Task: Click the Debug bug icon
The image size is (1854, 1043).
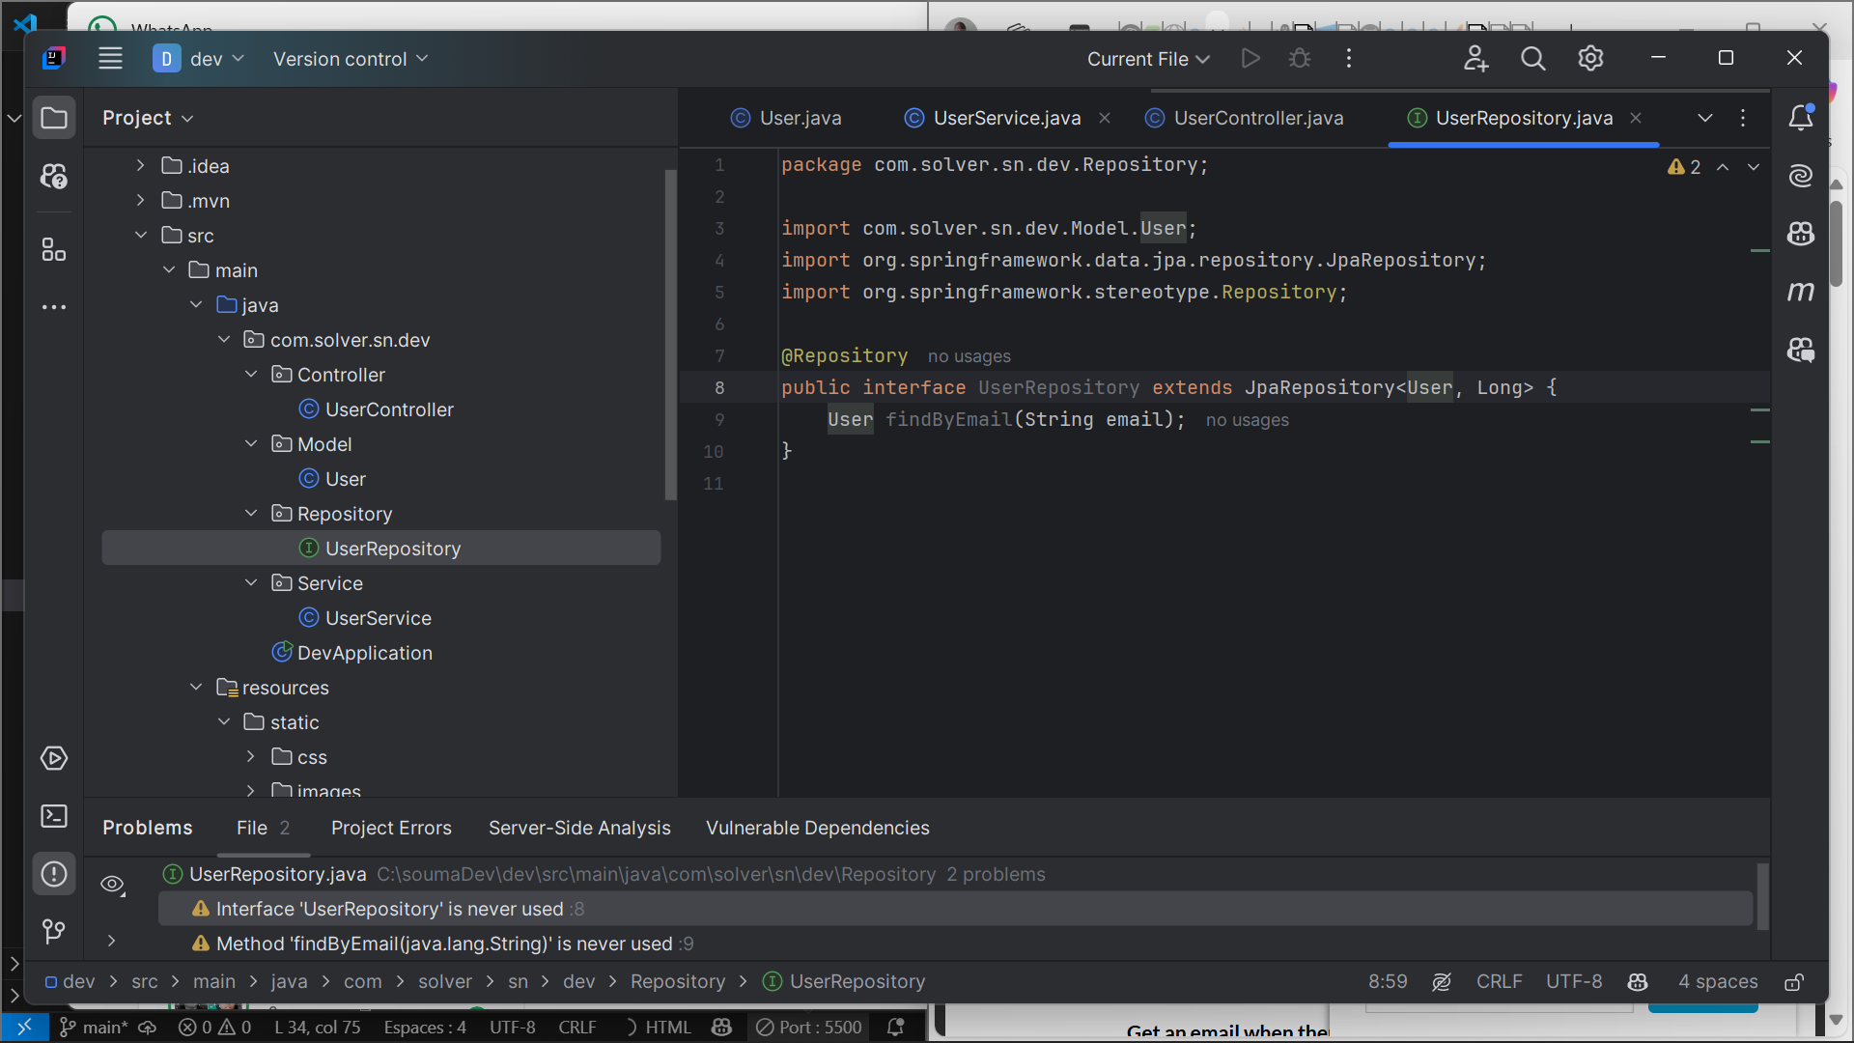Action: (1300, 59)
